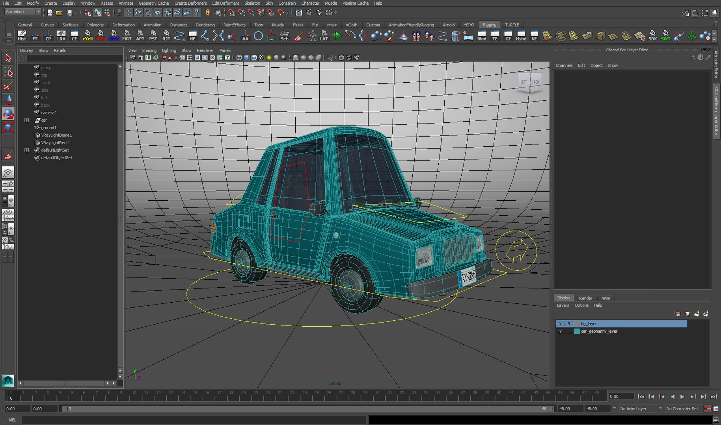Toggle textured display in viewport toolbar

tap(261, 57)
